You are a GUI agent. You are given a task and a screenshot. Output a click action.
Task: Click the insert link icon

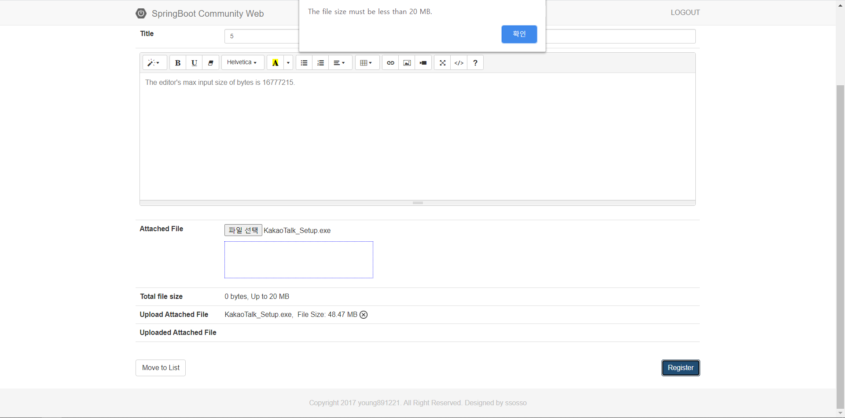pyautogui.click(x=390, y=63)
